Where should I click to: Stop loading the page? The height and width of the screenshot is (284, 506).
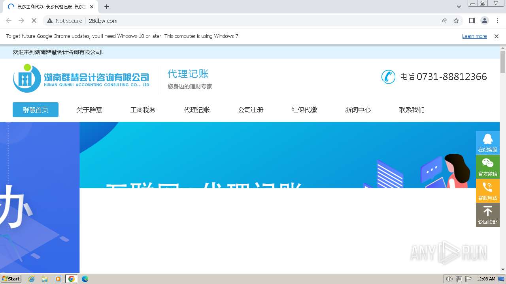[34, 21]
